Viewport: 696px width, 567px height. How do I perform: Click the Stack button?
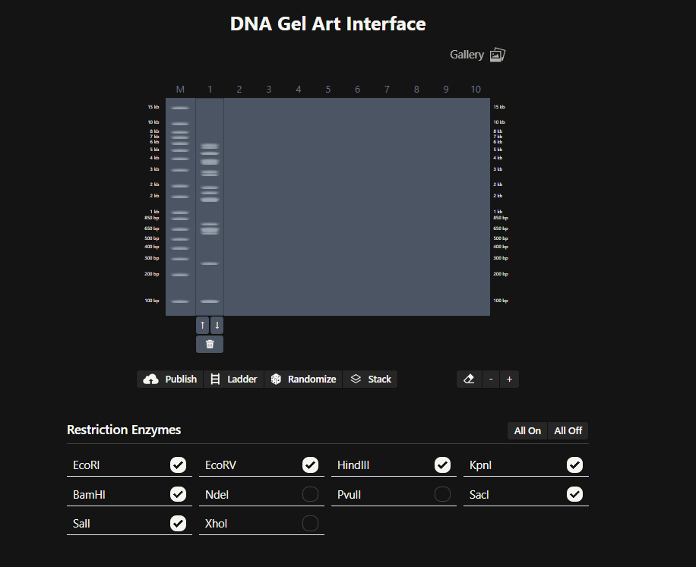pos(370,379)
